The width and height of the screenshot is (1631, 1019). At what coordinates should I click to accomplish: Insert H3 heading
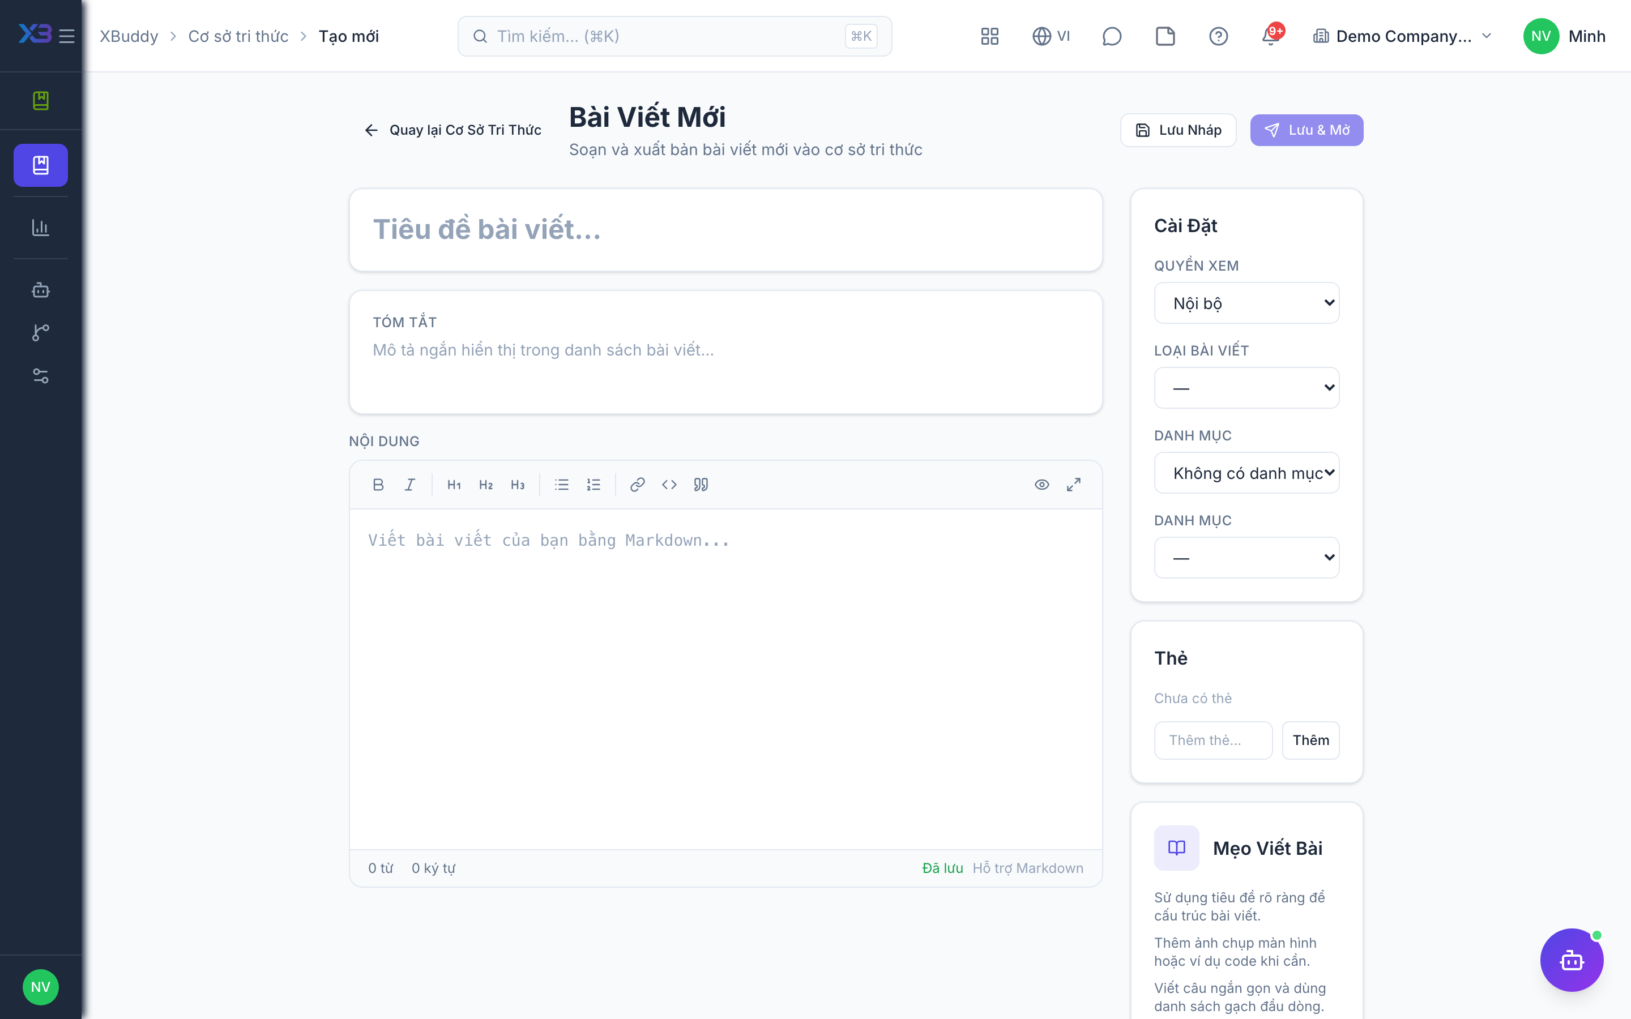pos(518,485)
